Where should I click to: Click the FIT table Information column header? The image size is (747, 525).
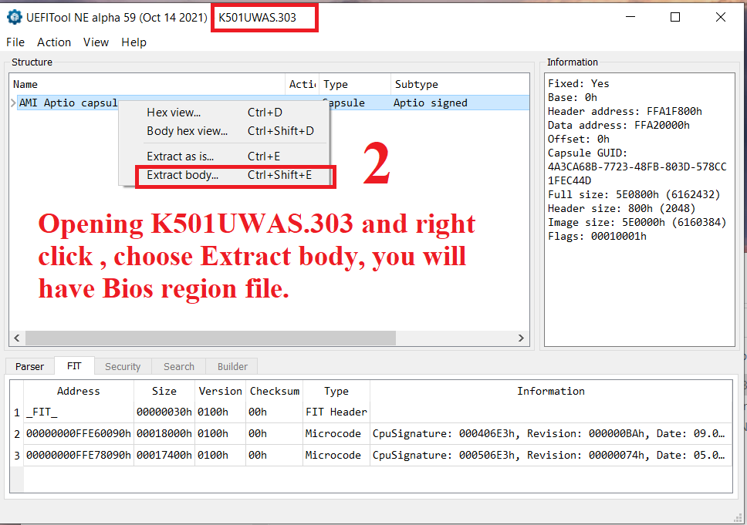tap(551, 392)
